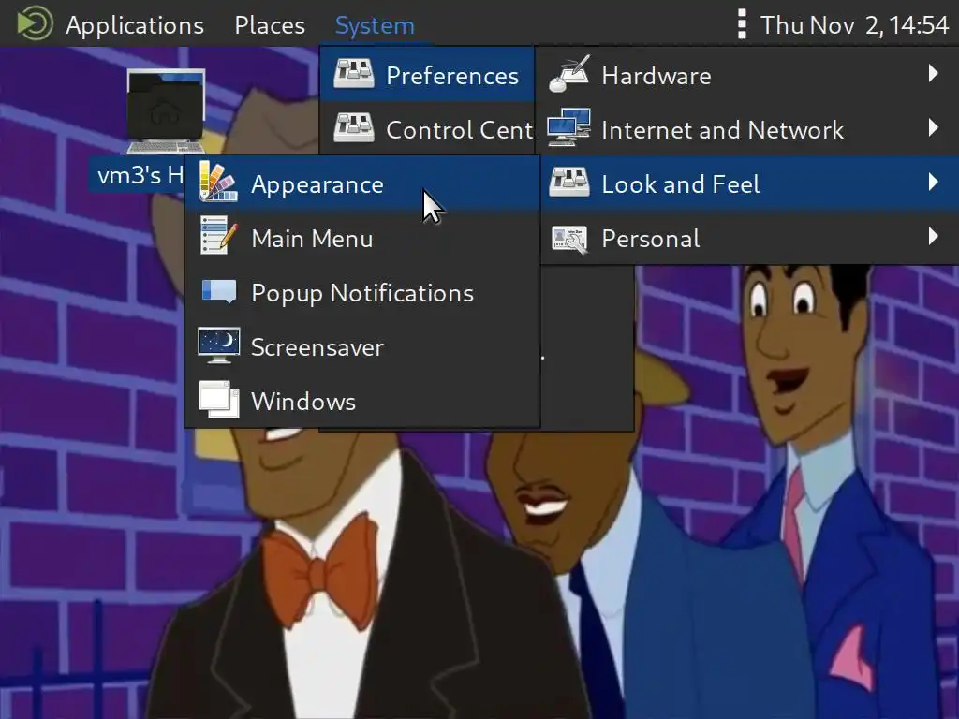Image resolution: width=959 pixels, height=719 pixels.
Task: Open the Windows entry
Action: [x=362, y=402]
